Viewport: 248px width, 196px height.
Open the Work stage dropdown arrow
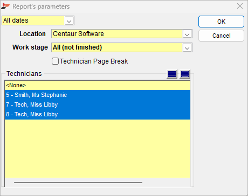click(x=187, y=47)
